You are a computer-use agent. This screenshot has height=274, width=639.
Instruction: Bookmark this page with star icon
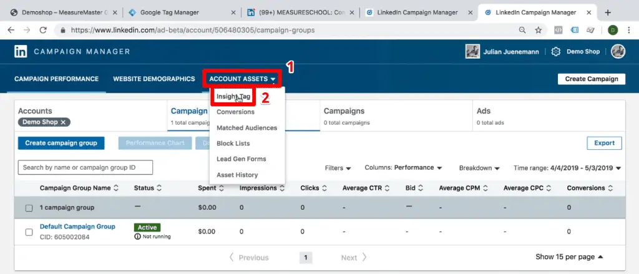pyautogui.click(x=539, y=30)
